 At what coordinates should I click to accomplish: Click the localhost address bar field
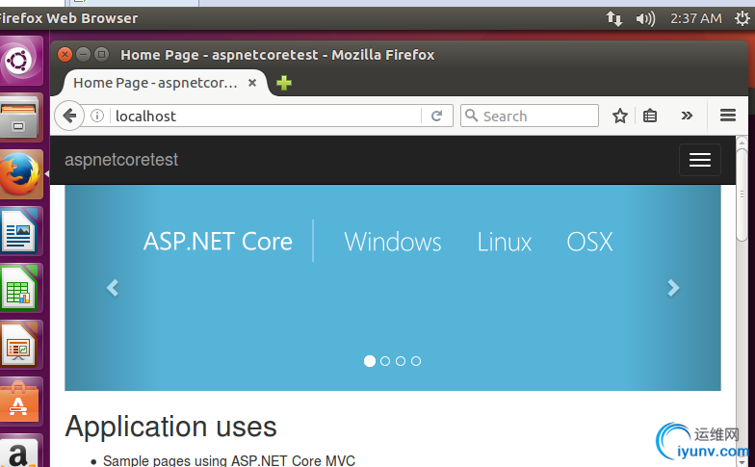point(260,116)
